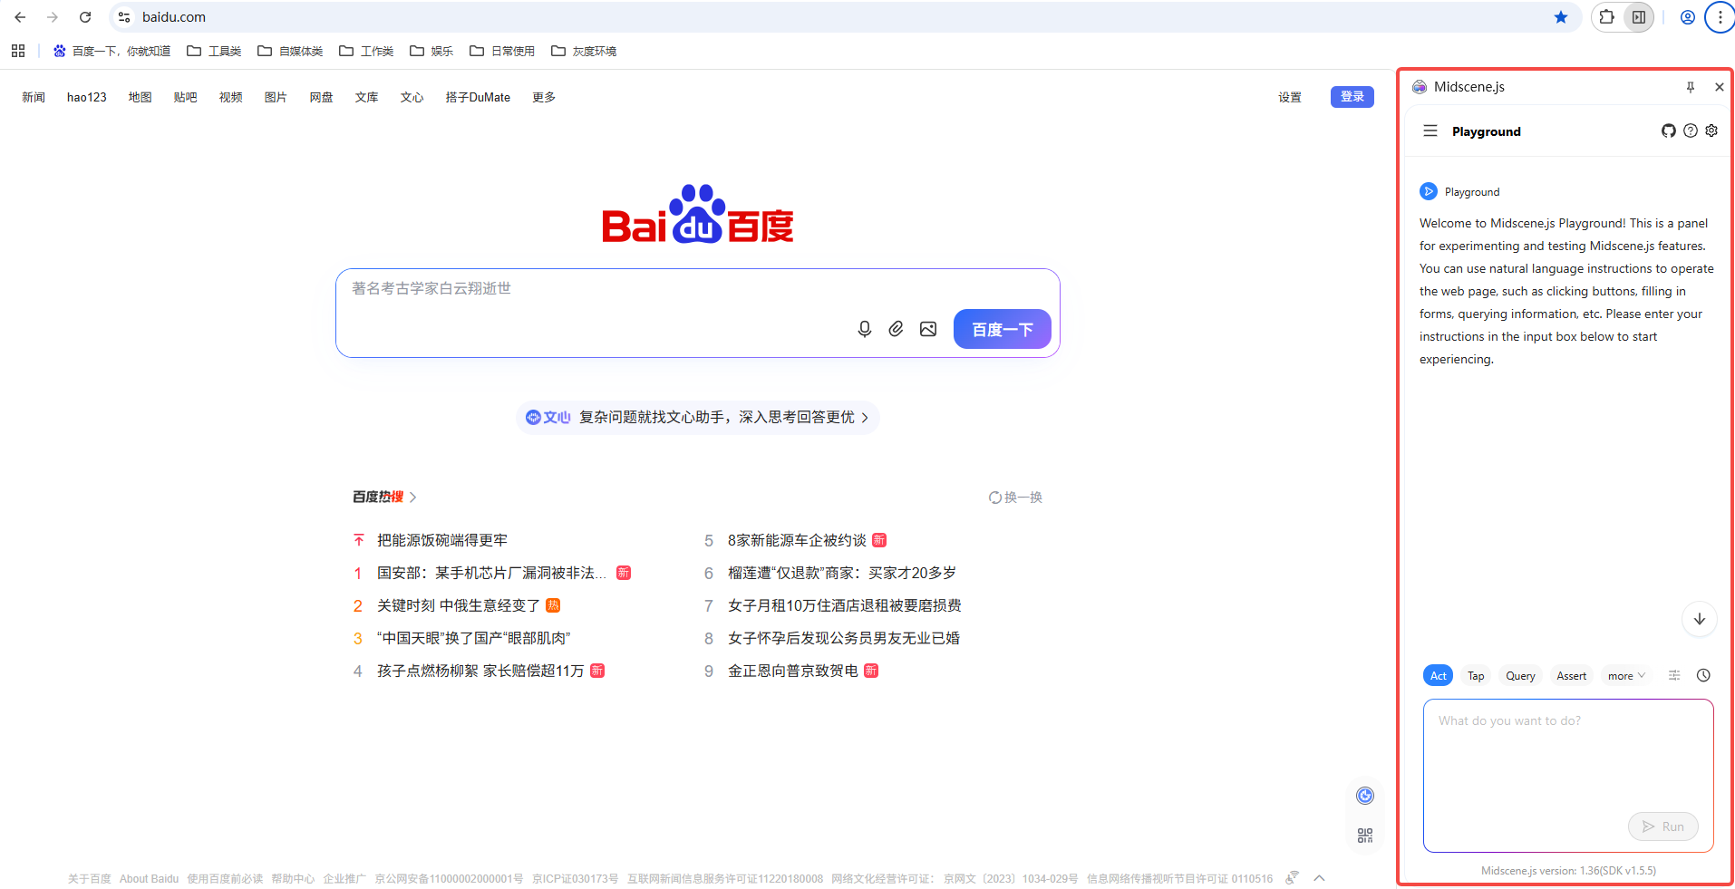Viewport: 1735px width, 889px height.
Task: Reload the page
Action: pyautogui.click(x=85, y=17)
